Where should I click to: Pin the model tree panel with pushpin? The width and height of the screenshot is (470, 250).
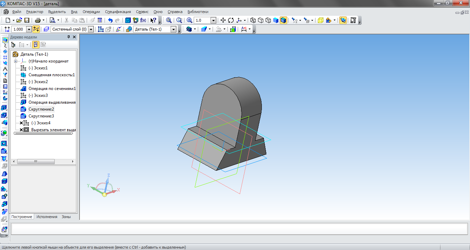coord(68,37)
